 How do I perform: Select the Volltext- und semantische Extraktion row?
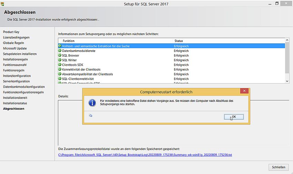point(172,46)
